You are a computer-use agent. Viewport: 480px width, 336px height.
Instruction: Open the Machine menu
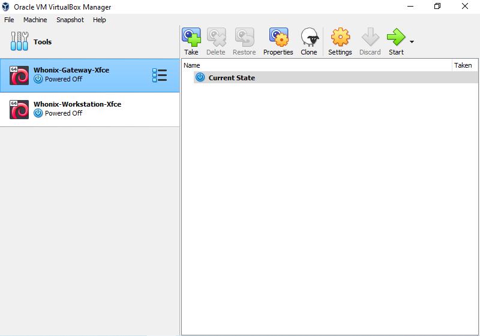click(35, 20)
